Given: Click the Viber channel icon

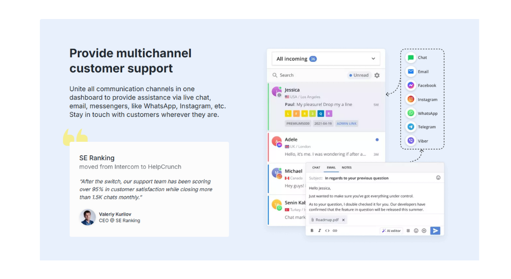Looking at the screenshot, I should tap(411, 140).
